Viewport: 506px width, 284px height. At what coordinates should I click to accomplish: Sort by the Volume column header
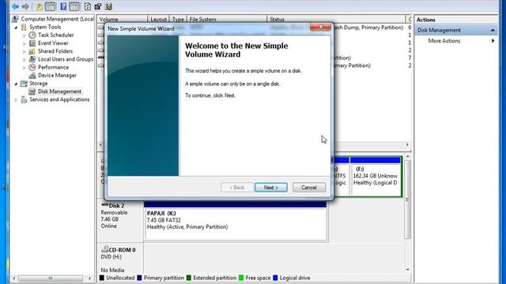click(123, 19)
